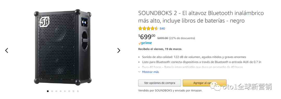The width and height of the screenshot is (281, 99).
Task: Expand the Mostrar más chevron
Action: [x=139, y=72]
